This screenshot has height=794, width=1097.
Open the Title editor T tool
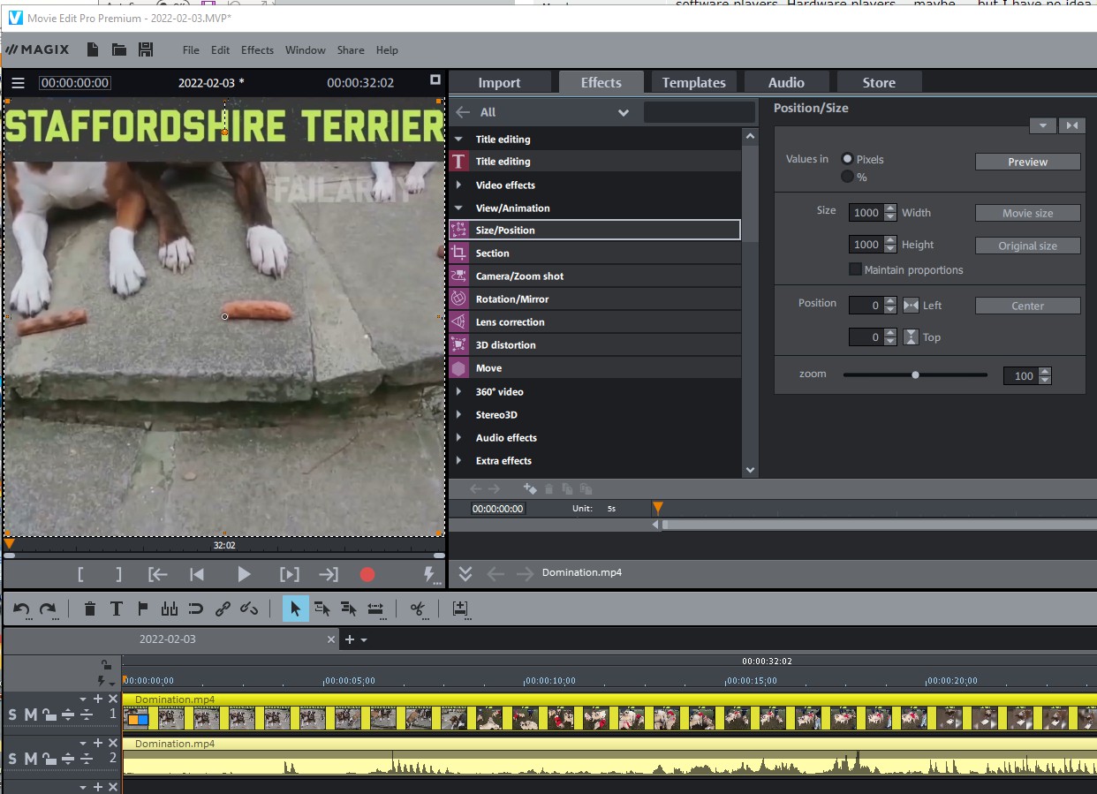(x=116, y=609)
